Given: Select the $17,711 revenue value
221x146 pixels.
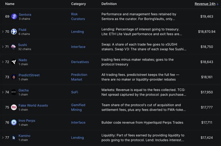Looking at the screenshot, I should [x=207, y=123].
